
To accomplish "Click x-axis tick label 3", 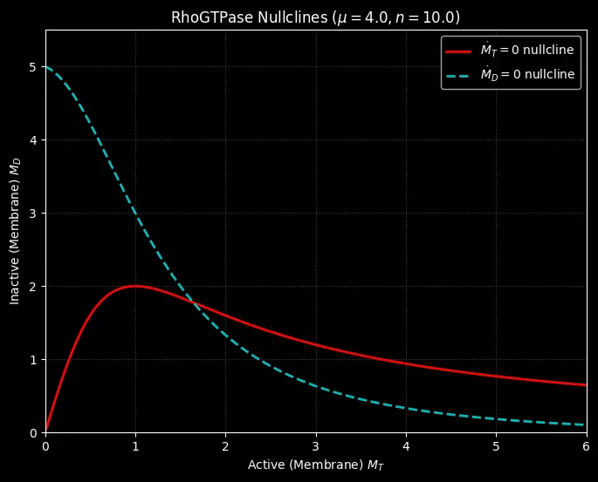I will tap(316, 446).
